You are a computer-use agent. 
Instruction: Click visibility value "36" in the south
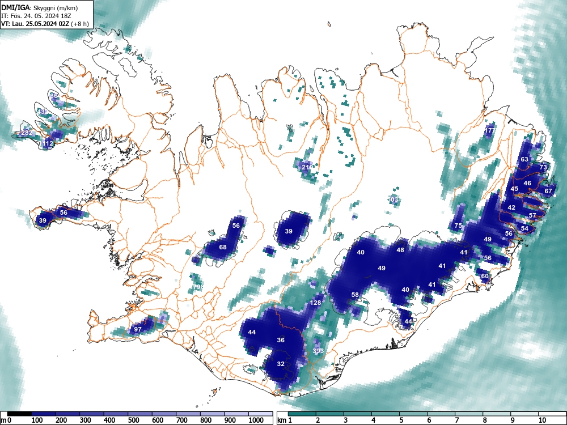(x=281, y=340)
